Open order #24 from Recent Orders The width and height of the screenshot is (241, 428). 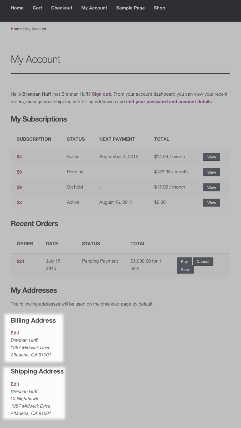tap(20, 261)
